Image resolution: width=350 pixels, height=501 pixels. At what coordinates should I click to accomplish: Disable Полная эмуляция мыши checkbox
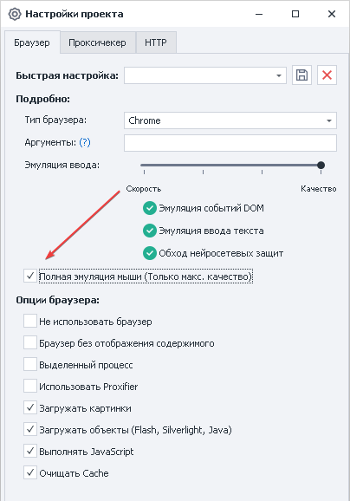pos(30,276)
